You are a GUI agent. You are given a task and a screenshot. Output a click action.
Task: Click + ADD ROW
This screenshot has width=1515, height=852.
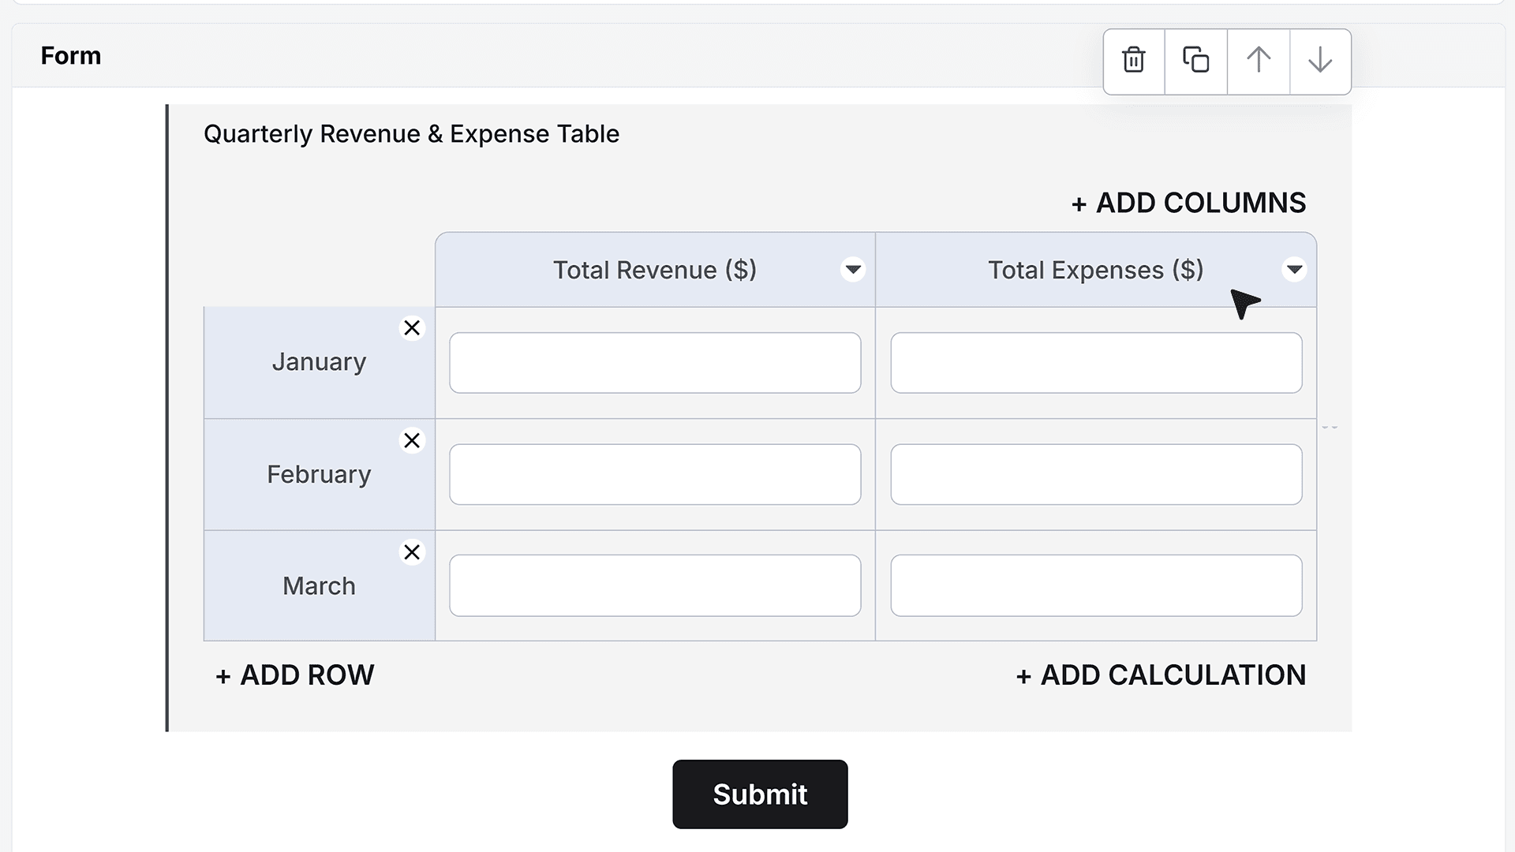(x=295, y=675)
